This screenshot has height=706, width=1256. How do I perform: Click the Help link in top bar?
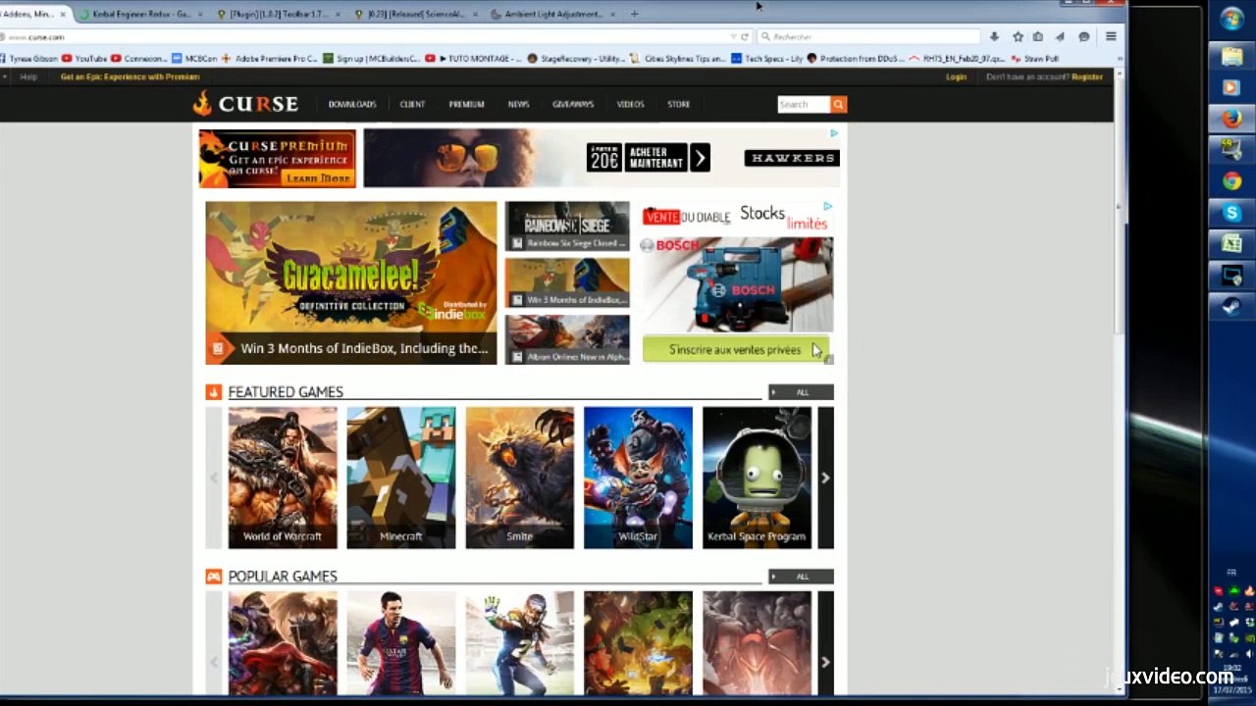pyautogui.click(x=28, y=76)
